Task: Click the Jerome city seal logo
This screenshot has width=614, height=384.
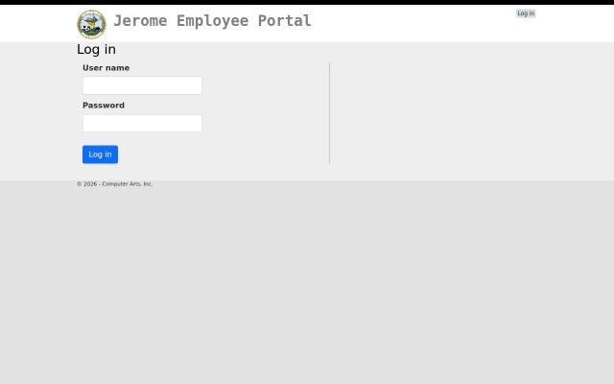Action: point(91,24)
